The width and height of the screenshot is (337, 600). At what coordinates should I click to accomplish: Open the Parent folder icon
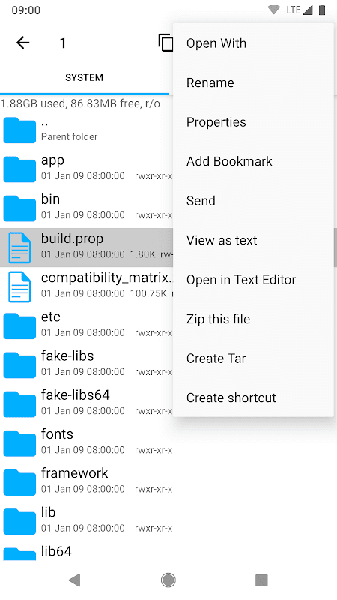pyautogui.click(x=19, y=130)
